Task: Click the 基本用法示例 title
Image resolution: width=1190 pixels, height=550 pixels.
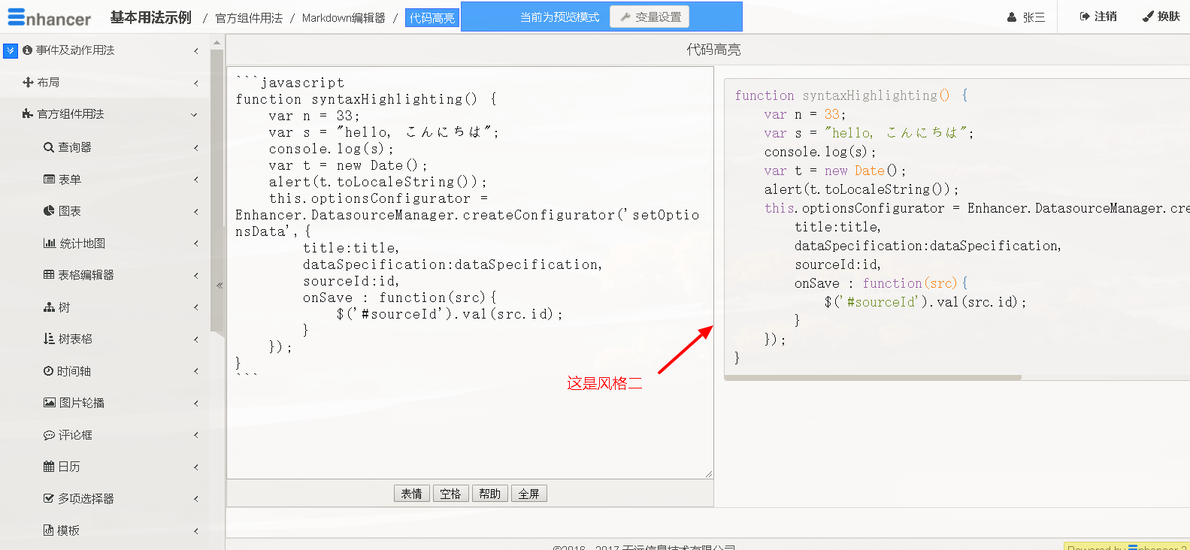Action: (151, 17)
